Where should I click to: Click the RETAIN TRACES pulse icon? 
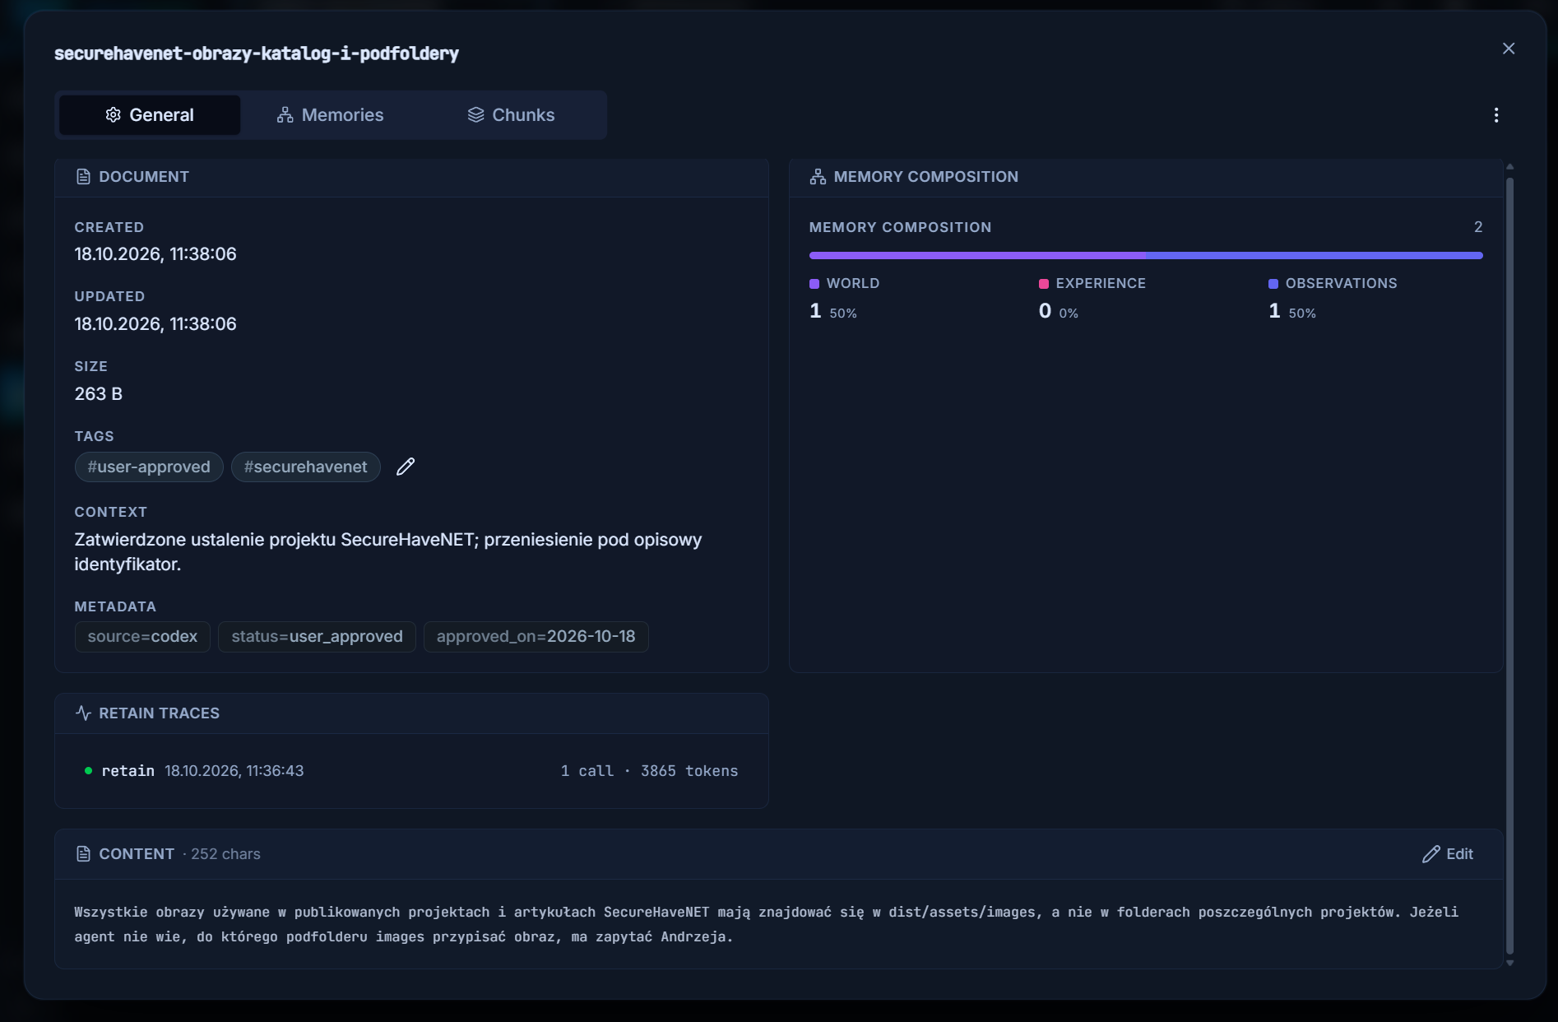[x=83, y=713]
